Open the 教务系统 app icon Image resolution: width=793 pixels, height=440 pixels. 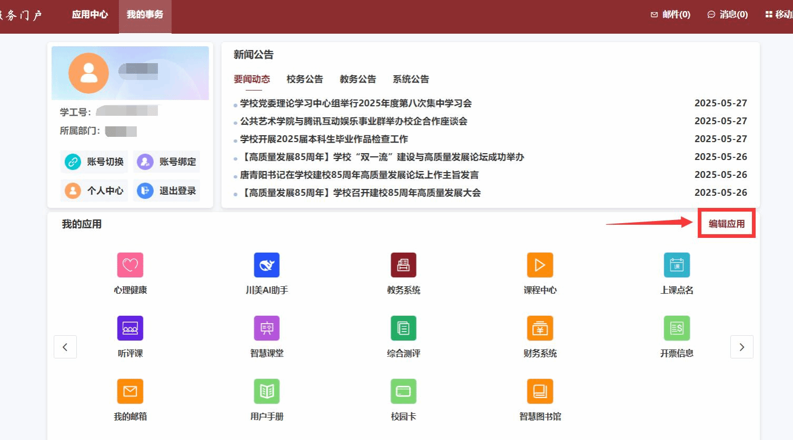point(403,265)
